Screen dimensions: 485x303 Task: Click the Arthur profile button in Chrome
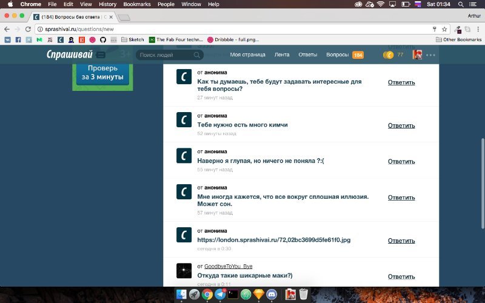pos(474,16)
